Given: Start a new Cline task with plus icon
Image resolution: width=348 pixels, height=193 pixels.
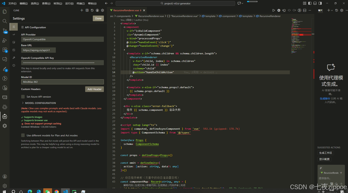Looking at the screenshot, I should click(x=82, y=10).
